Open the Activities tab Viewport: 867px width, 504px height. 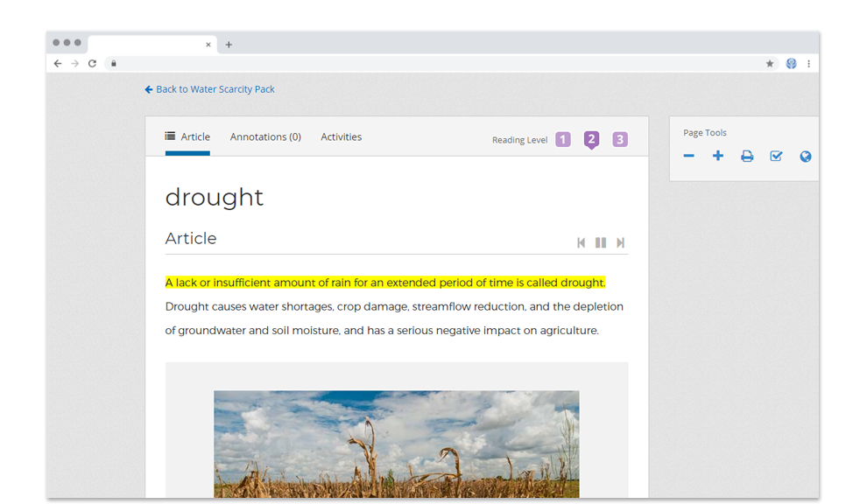(x=341, y=137)
